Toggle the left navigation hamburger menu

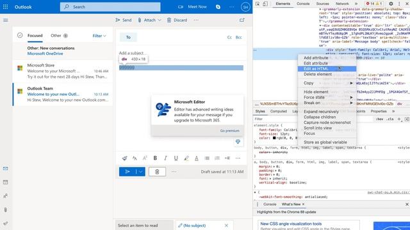click(6, 20)
